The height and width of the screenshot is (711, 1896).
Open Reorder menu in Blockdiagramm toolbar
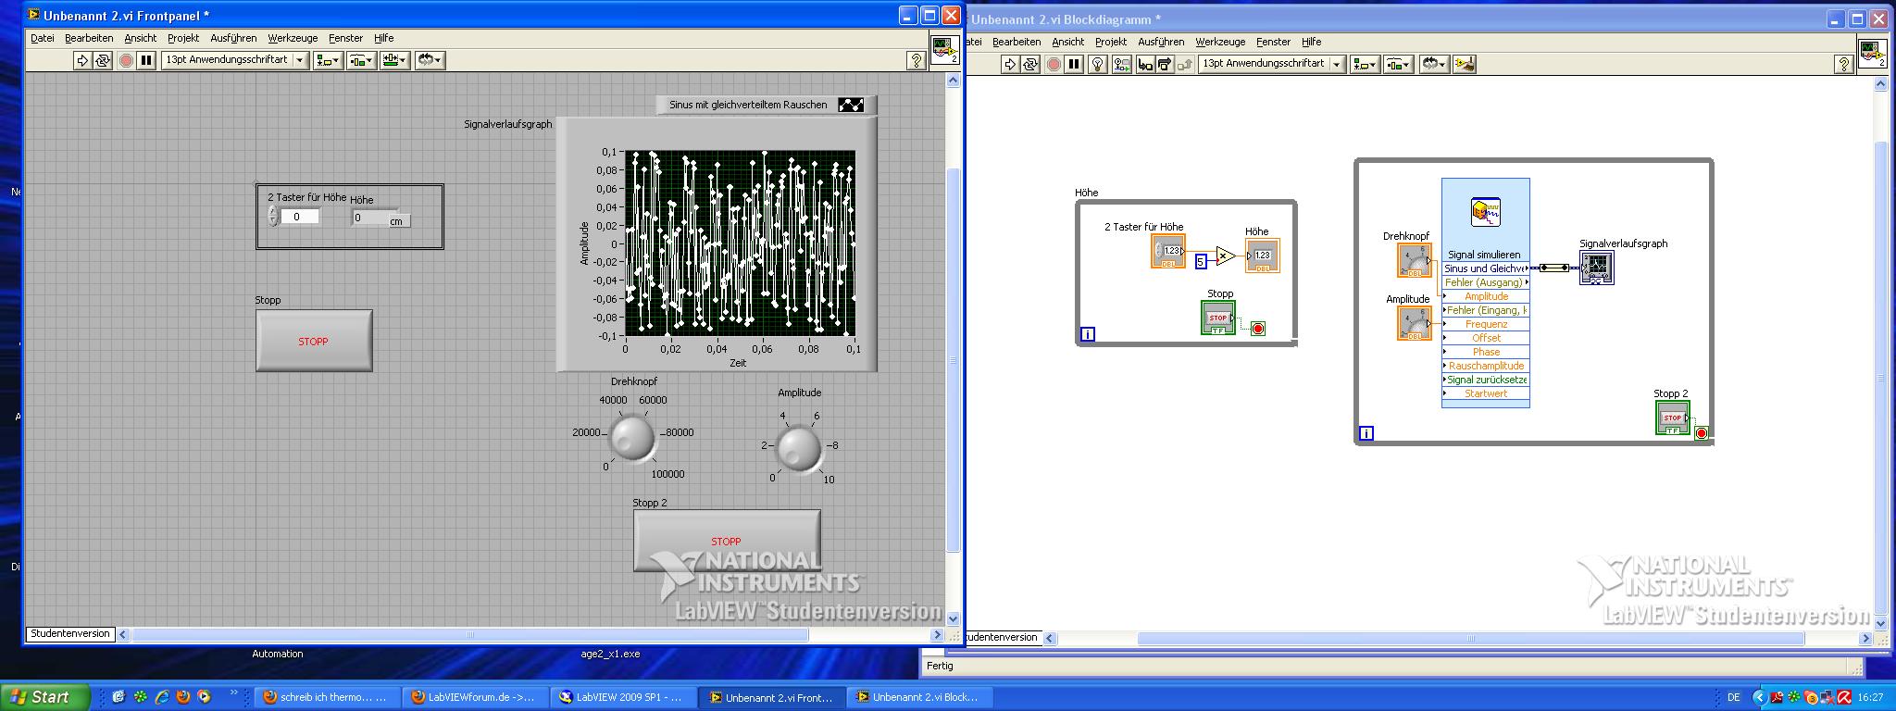tap(1433, 64)
